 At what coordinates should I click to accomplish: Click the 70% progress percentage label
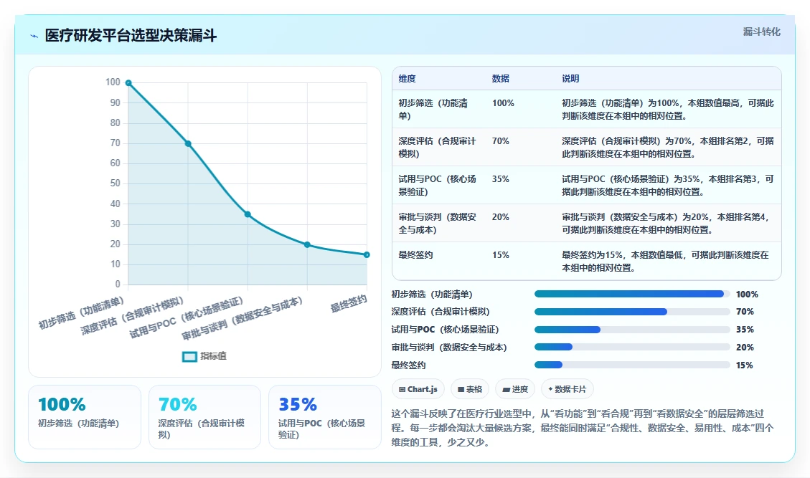(x=745, y=312)
